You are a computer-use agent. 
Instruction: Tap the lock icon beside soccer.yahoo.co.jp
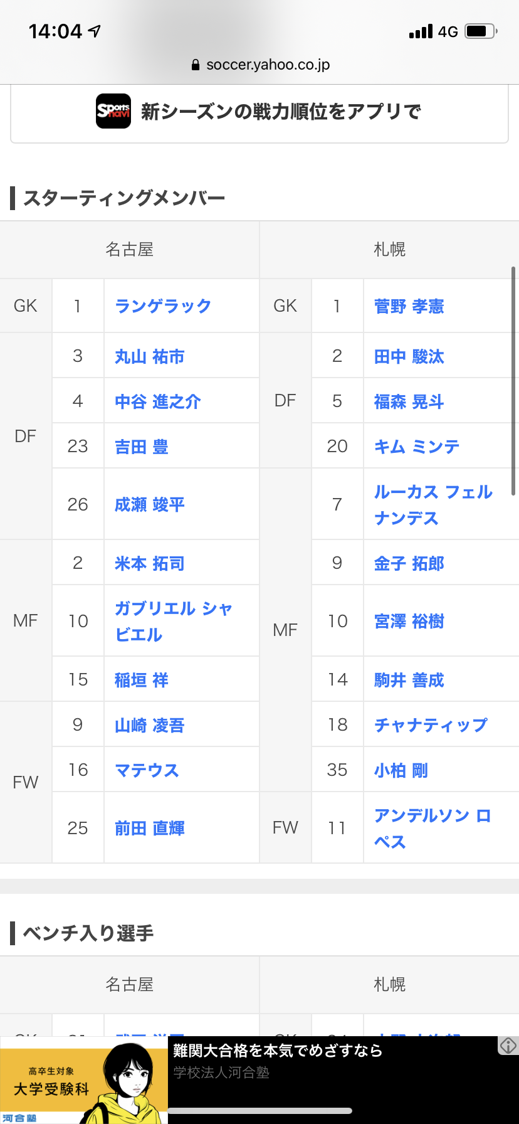pyautogui.click(x=196, y=65)
